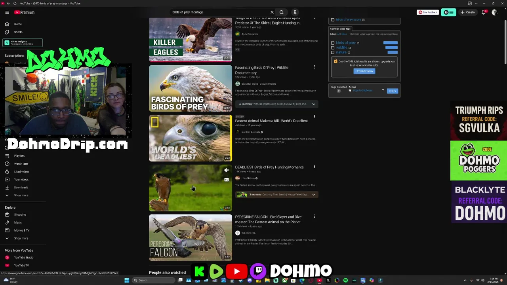This screenshot has height=285, width=507.
Task: Click Select All tags link
Action: 339,34
